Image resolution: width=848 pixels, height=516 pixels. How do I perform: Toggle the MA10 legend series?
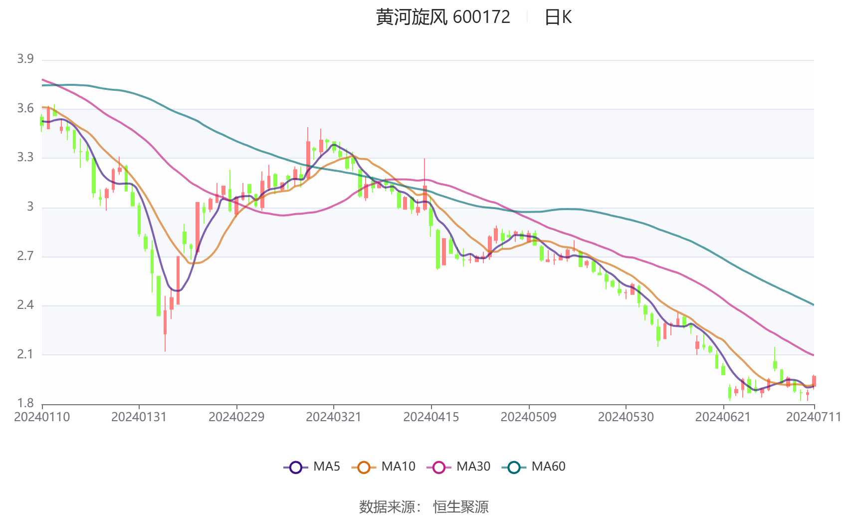pyautogui.click(x=383, y=467)
